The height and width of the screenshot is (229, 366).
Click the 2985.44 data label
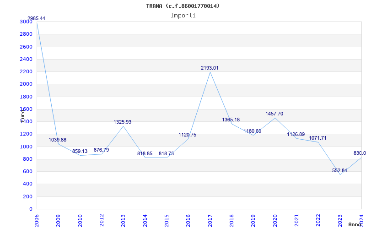37,18
